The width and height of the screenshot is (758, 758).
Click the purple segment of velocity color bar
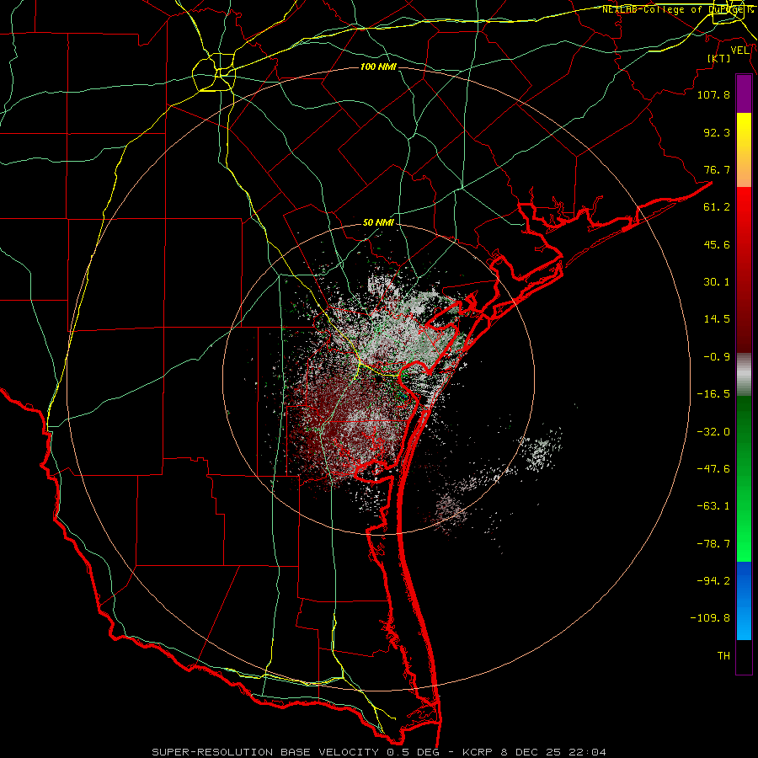[744, 93]
